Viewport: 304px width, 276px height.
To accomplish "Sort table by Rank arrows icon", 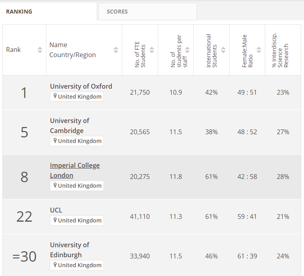I will [x=40, y=50].
